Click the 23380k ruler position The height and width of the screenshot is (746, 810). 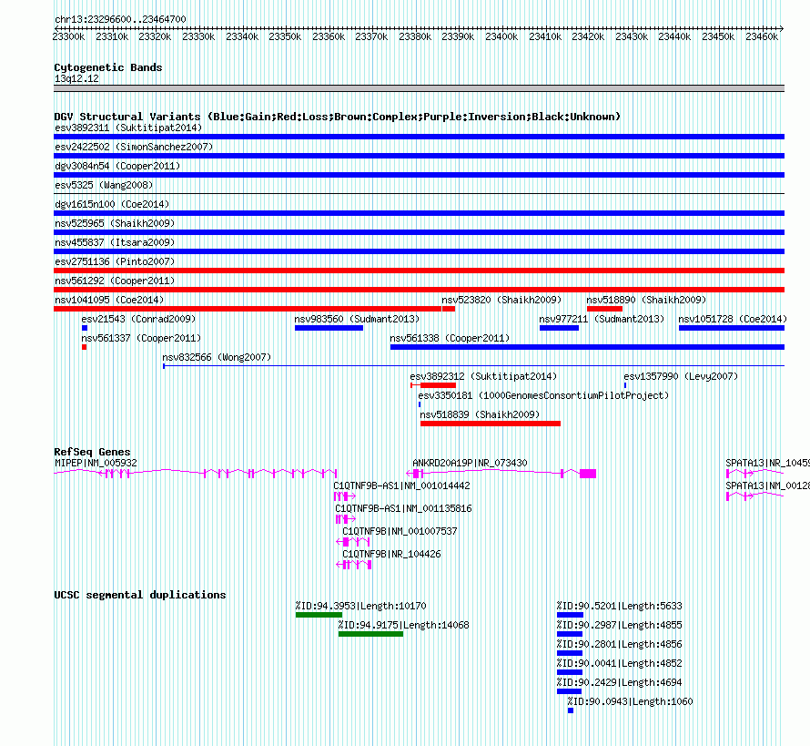pyautogui.click(x=415, y=36)
